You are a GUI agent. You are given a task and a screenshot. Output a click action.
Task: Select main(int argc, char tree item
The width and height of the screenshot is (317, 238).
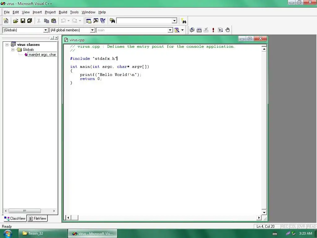click(x=42, y=55)
